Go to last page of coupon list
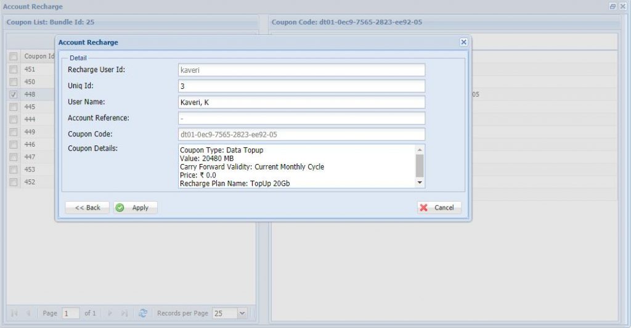Image resolution: width=631 pixels, height=328 pixels. point(124,313)
